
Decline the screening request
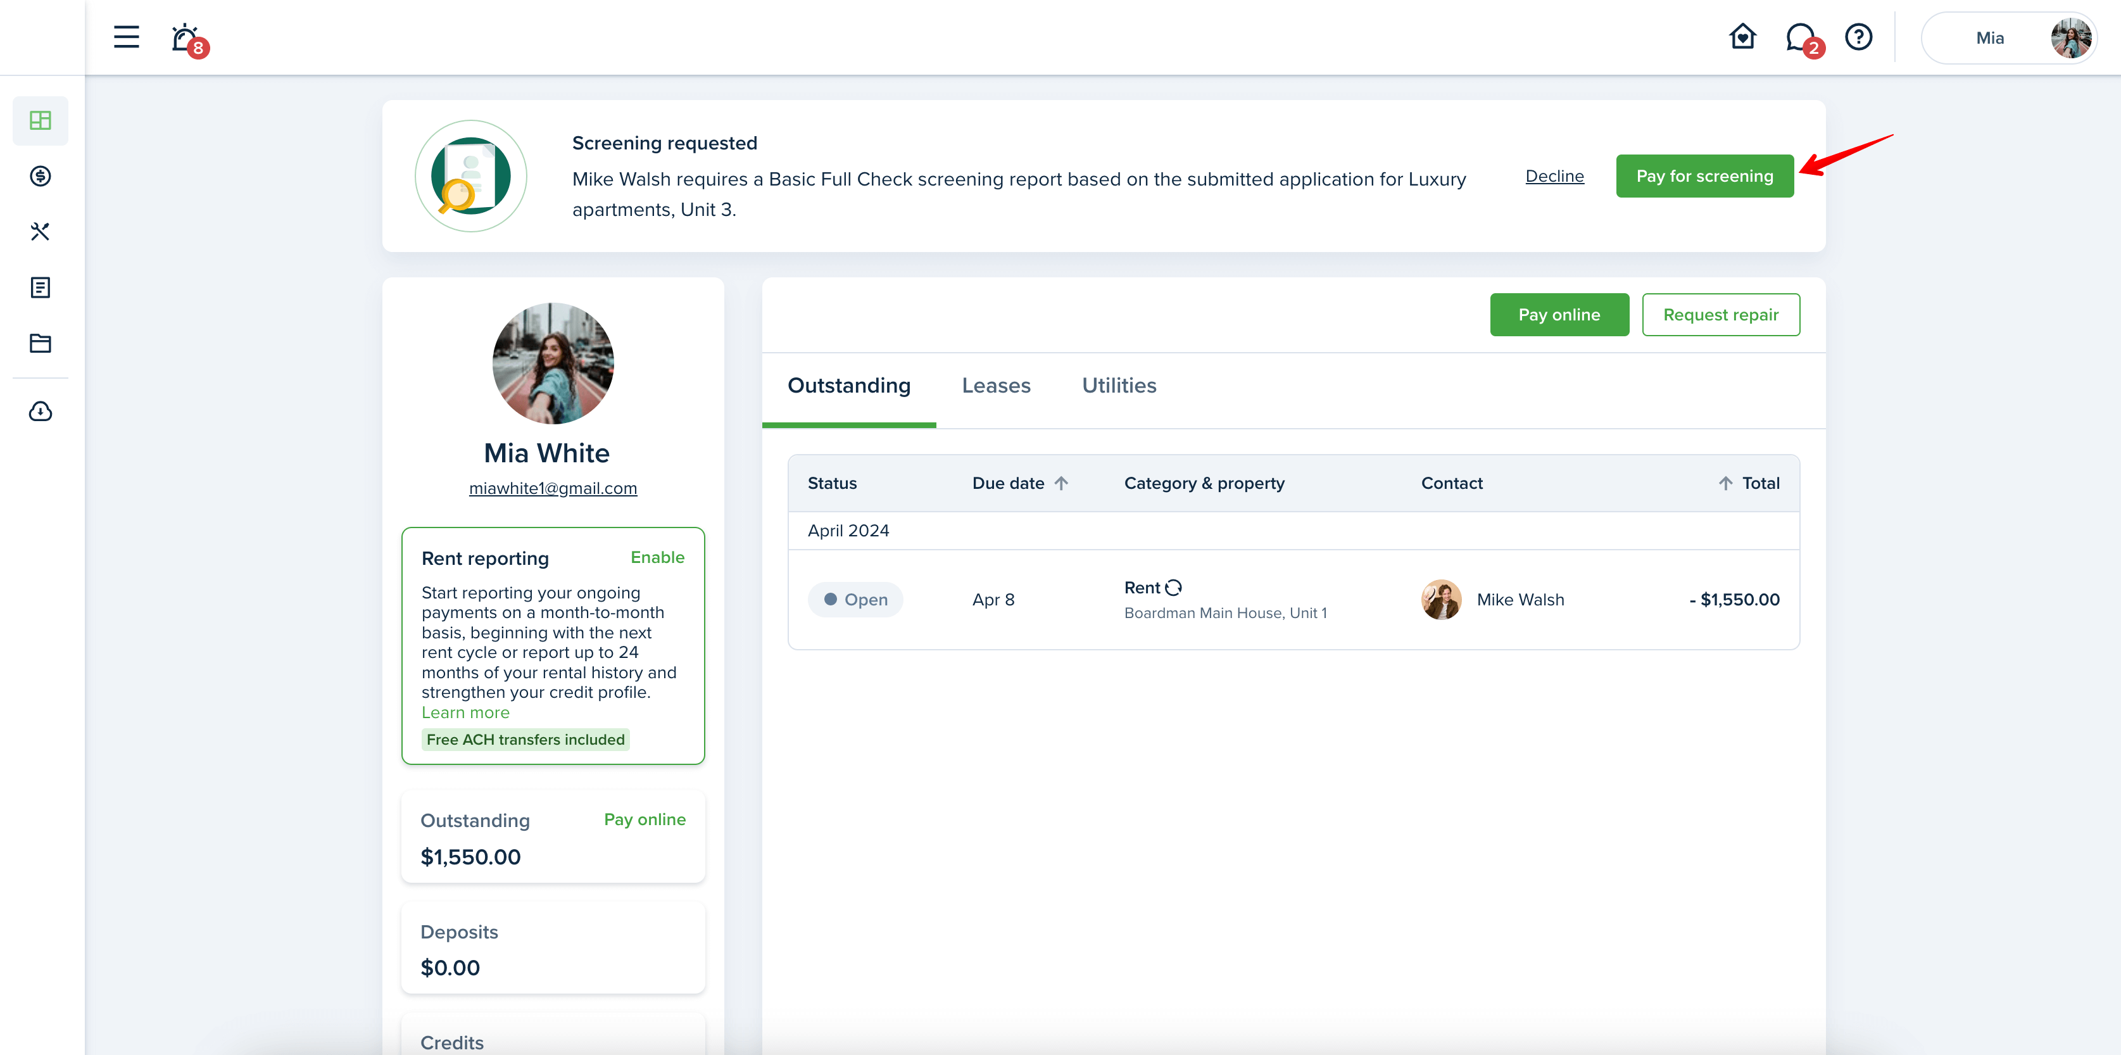coord(1554,175)
